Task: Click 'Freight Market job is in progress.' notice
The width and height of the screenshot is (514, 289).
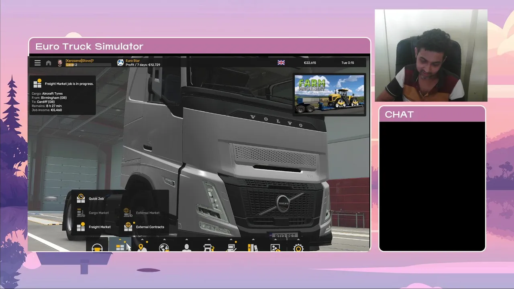Action: point(69,84)
